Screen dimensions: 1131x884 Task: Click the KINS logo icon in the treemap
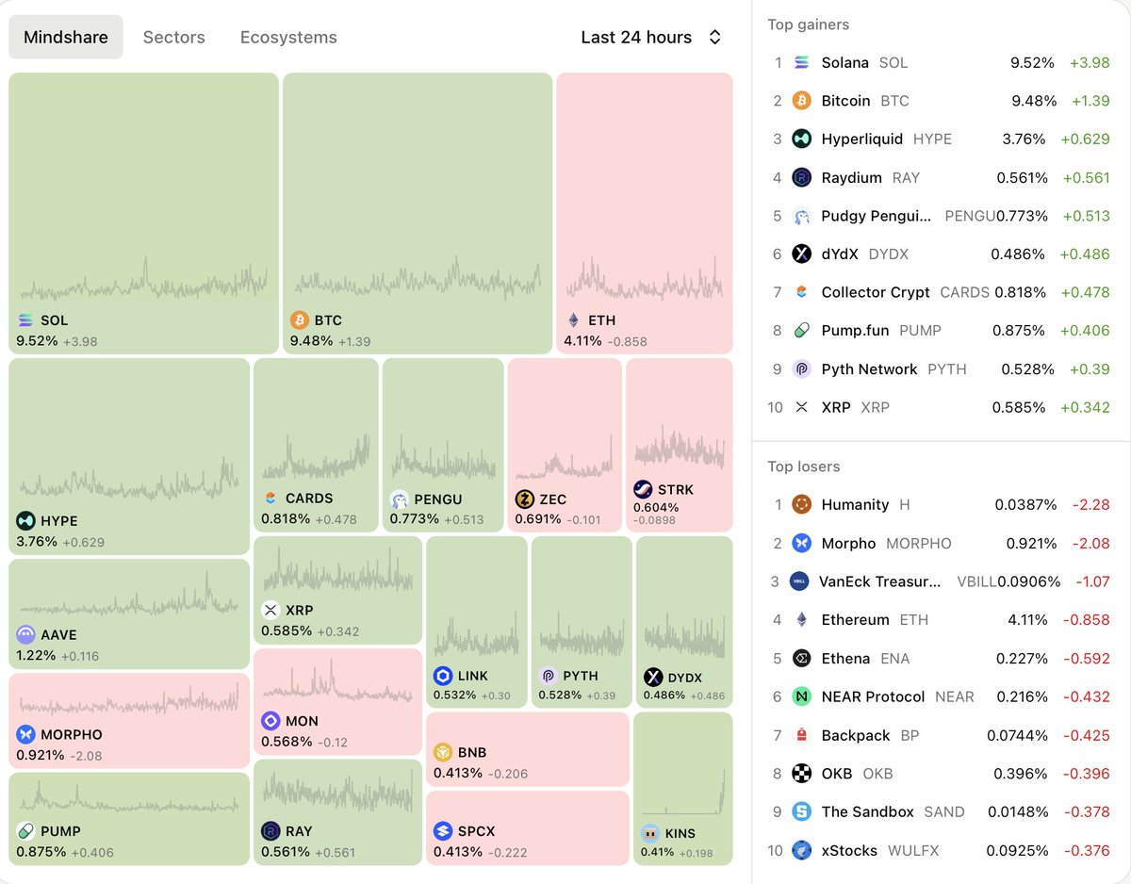pos(649,833)
